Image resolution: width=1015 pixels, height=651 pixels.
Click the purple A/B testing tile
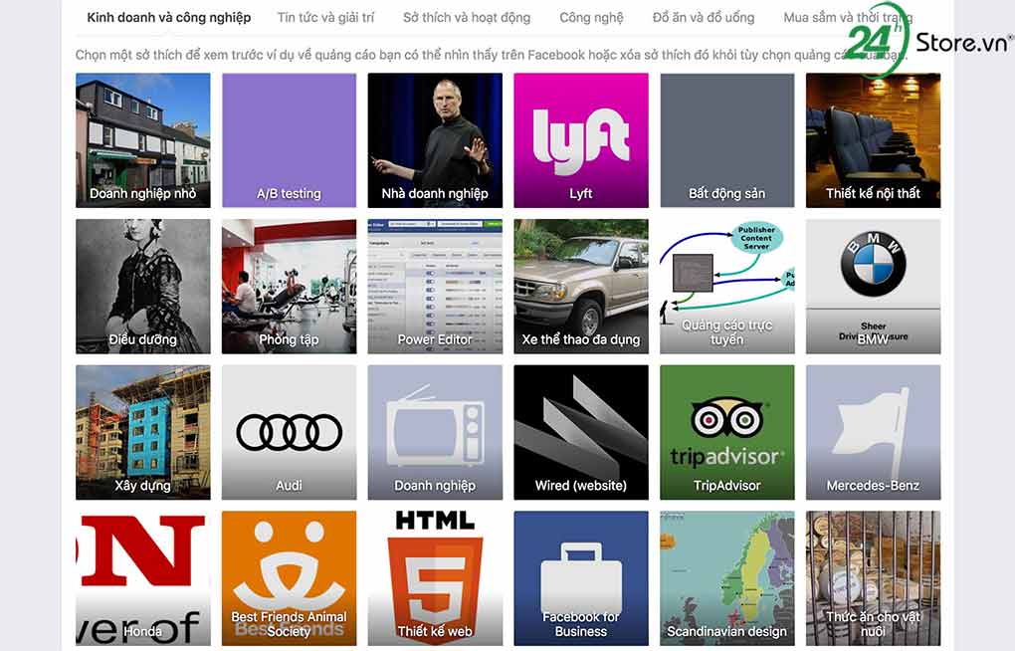(x=289, y=140)
